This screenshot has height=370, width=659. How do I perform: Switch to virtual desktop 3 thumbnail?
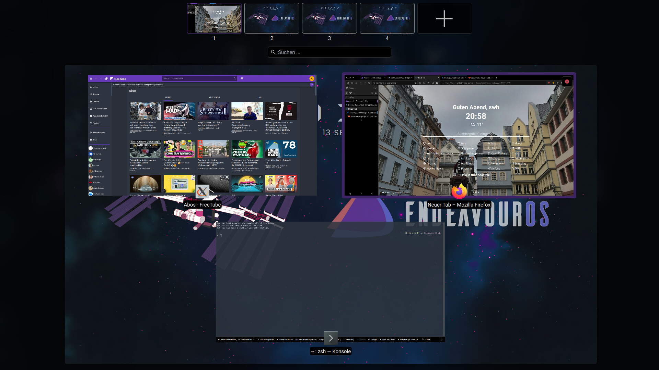(x=329, y=18)
